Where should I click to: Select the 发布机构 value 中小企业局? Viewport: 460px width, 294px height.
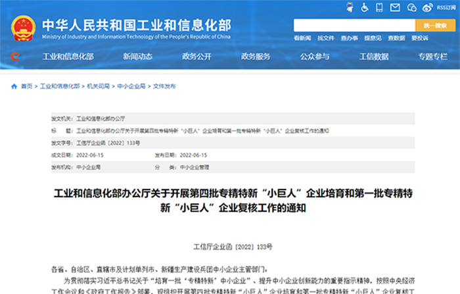point(88,167)
